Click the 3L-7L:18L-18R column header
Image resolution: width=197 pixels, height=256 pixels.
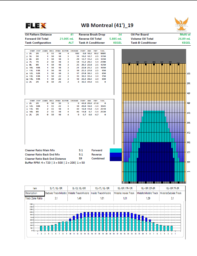point(56,188)
